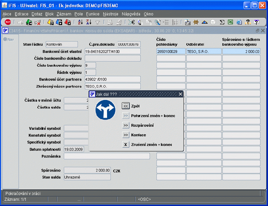Click the magnifier search icon in toolbar

pos(158,22)
